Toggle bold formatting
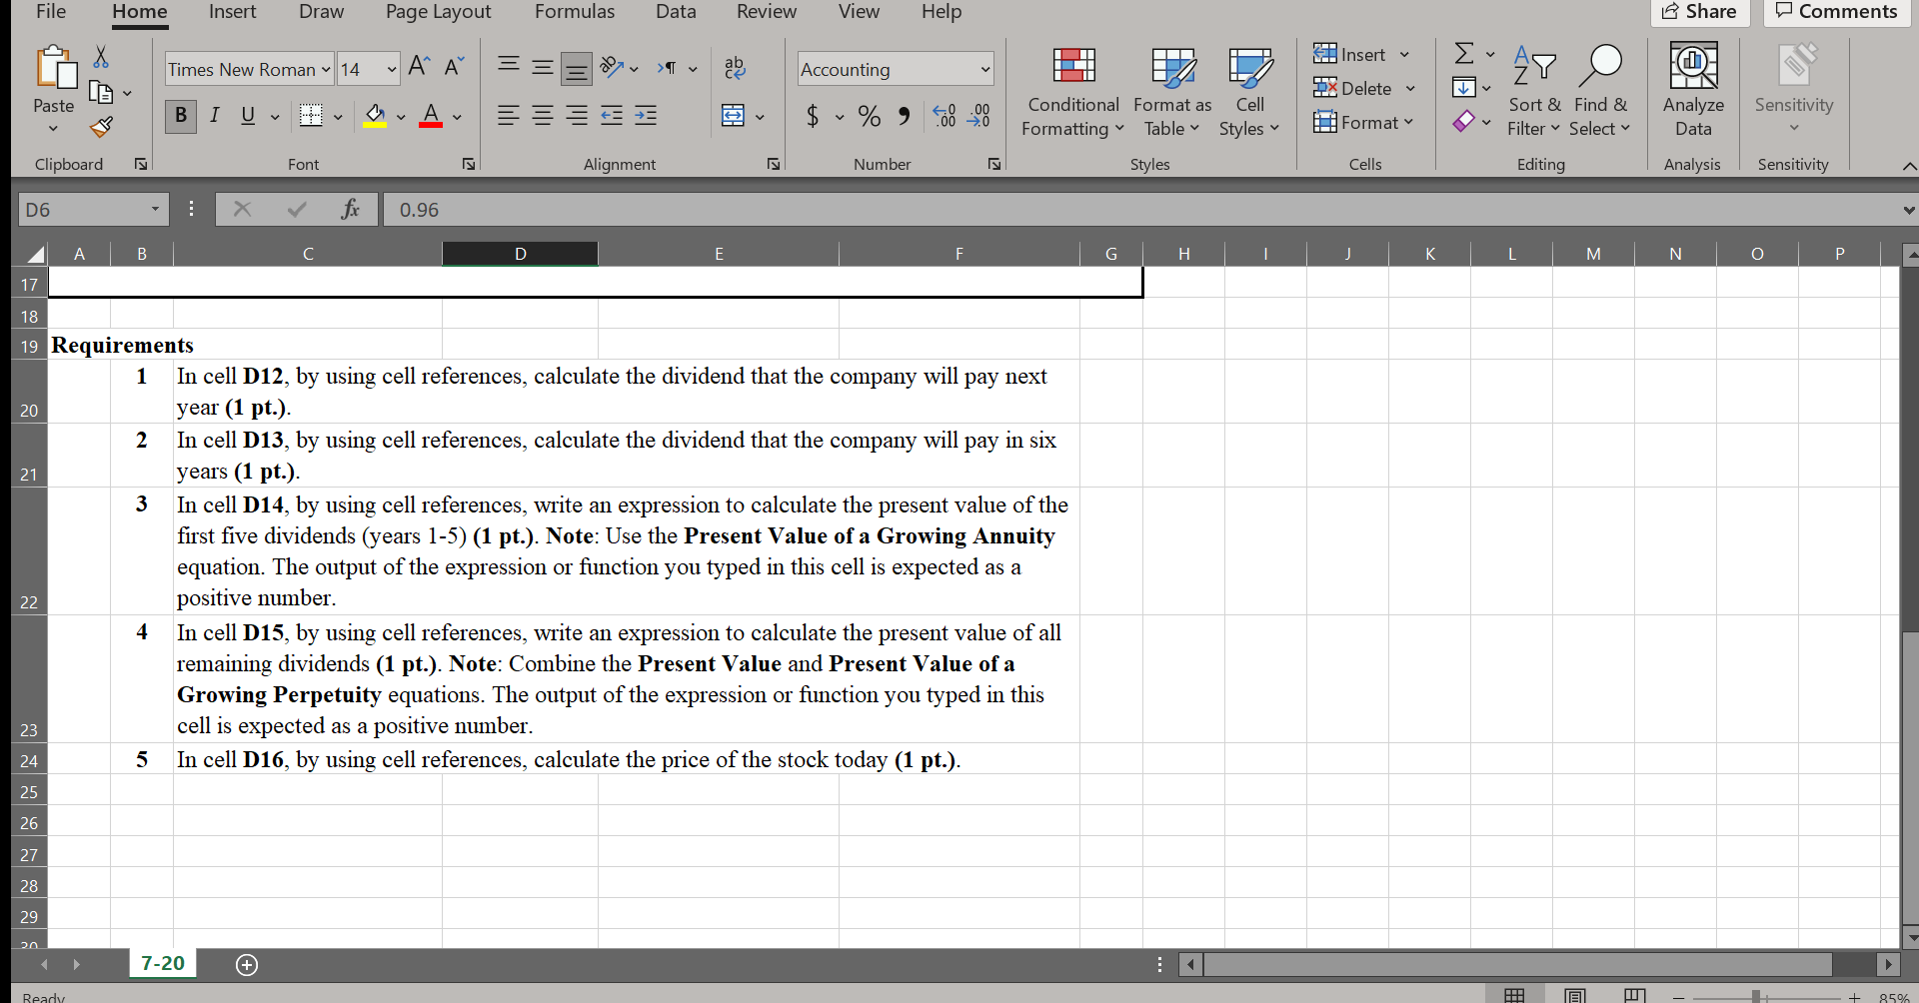1919x1003 pixels. tap(181, 116)
